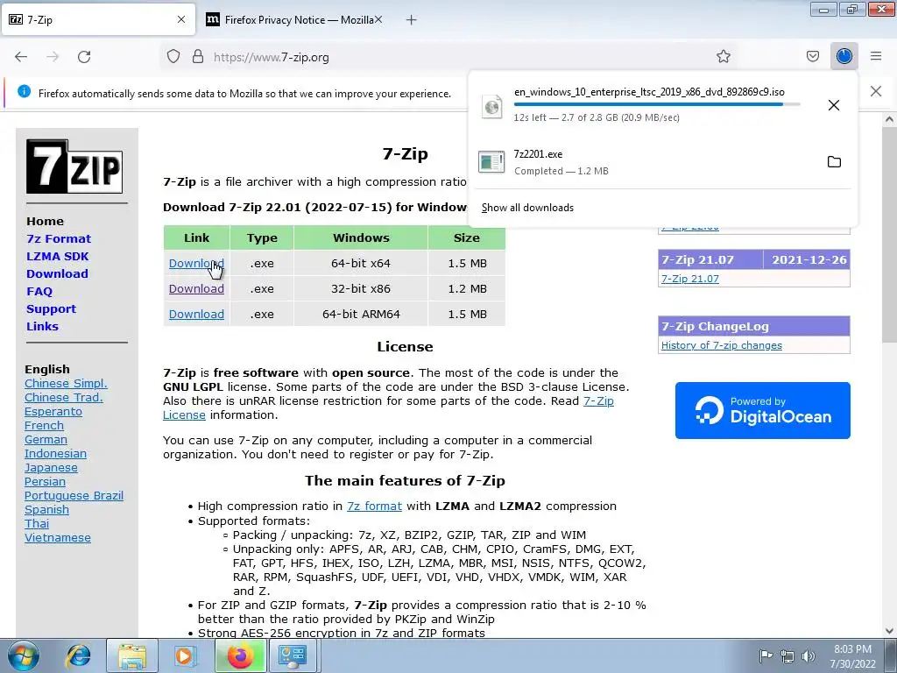Toggle the Downloads toolbar button
This screenshot has width=897, height=673.
(x=844, y=56)
